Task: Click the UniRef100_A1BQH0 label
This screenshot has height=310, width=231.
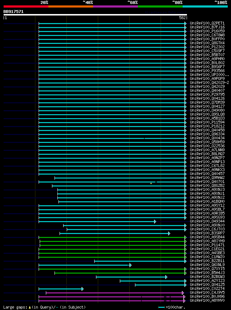Action: [x=207, y=201]
